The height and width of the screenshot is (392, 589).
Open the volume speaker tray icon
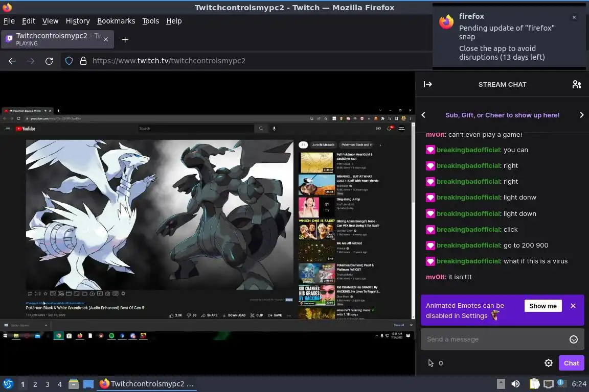[516, 384]
